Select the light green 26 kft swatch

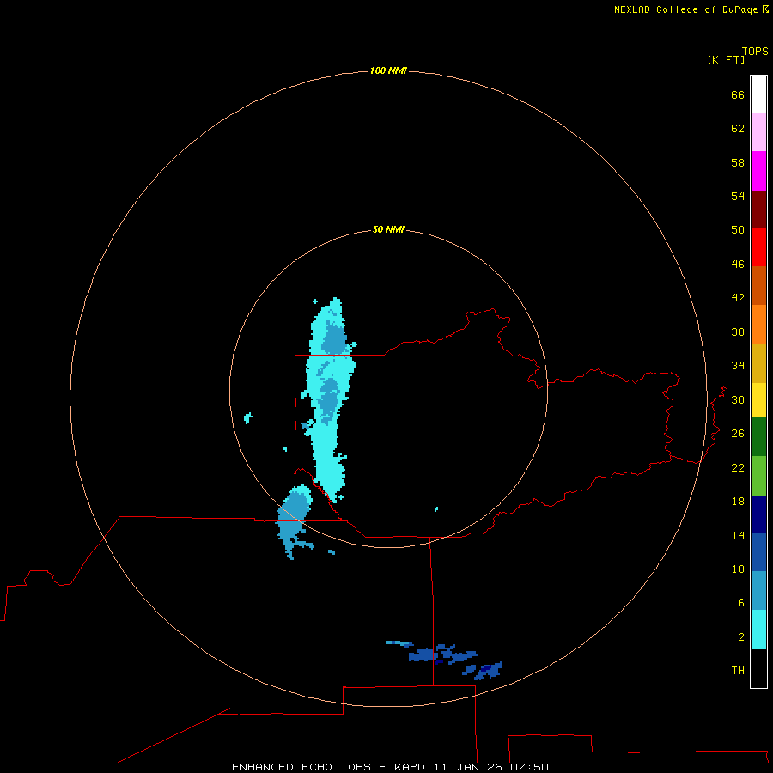coord(758,476)
